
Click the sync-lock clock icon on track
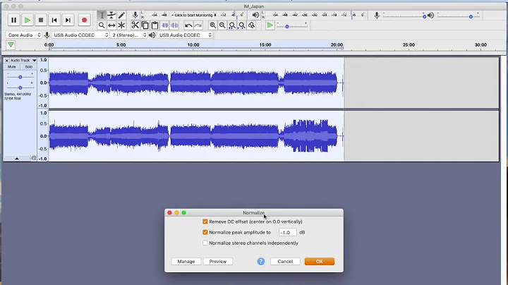pos(34,158)
